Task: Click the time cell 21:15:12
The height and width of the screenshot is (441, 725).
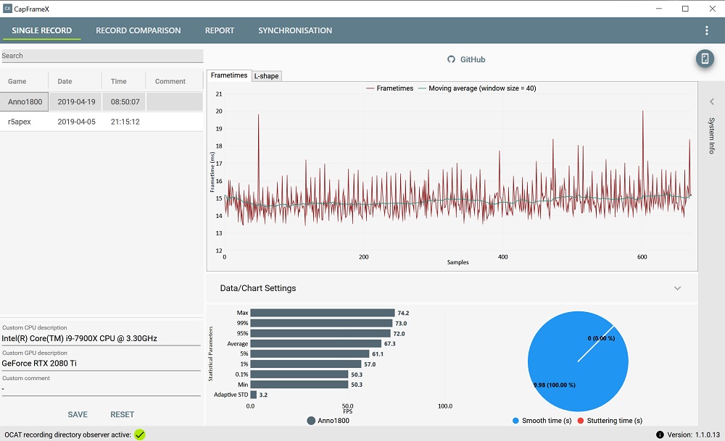Action: (125, 122)
